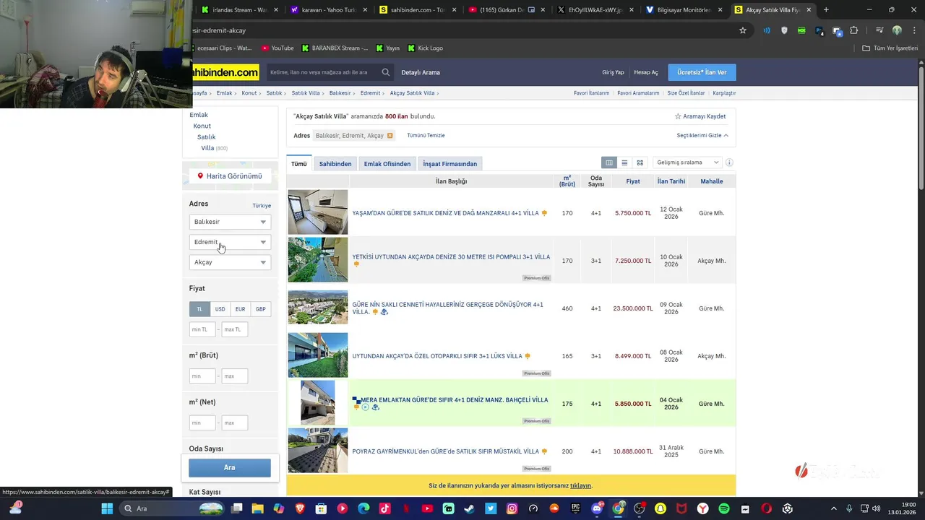Click the media control playlist icon
Image resolution: width=925 pixels, height=520 pixels.
[x=879, y=30]
